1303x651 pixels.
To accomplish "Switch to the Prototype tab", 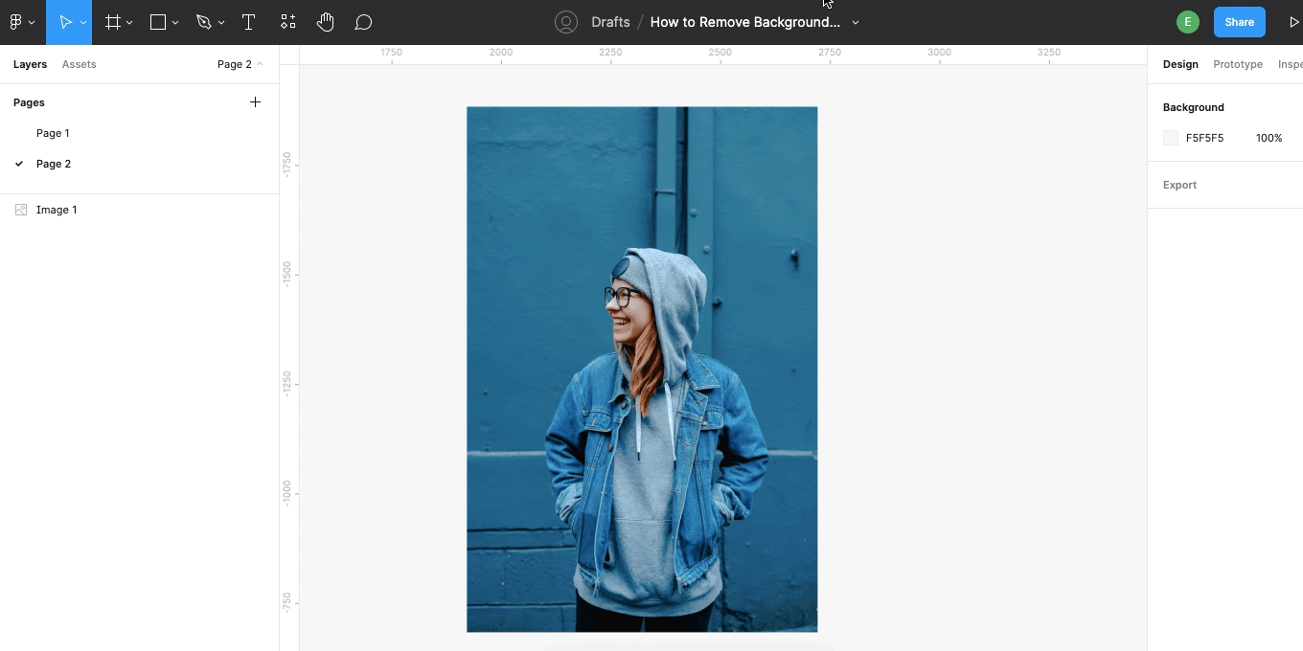I will coord(1238,64).
